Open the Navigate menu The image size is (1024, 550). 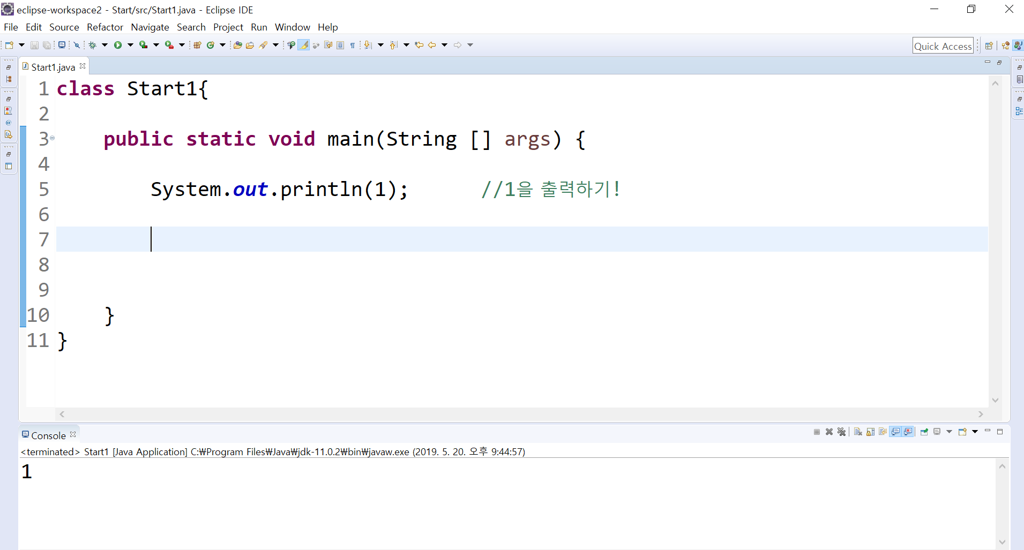tap(150, 27)
